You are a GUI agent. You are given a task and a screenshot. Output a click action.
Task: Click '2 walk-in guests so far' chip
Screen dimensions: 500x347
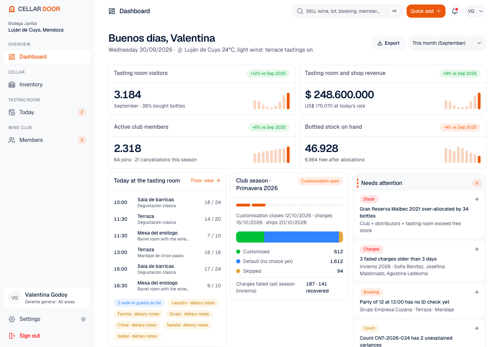139,303
